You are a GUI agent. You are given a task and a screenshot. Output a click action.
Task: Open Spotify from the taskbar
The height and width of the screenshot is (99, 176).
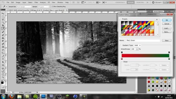click(x=35, y=97)
